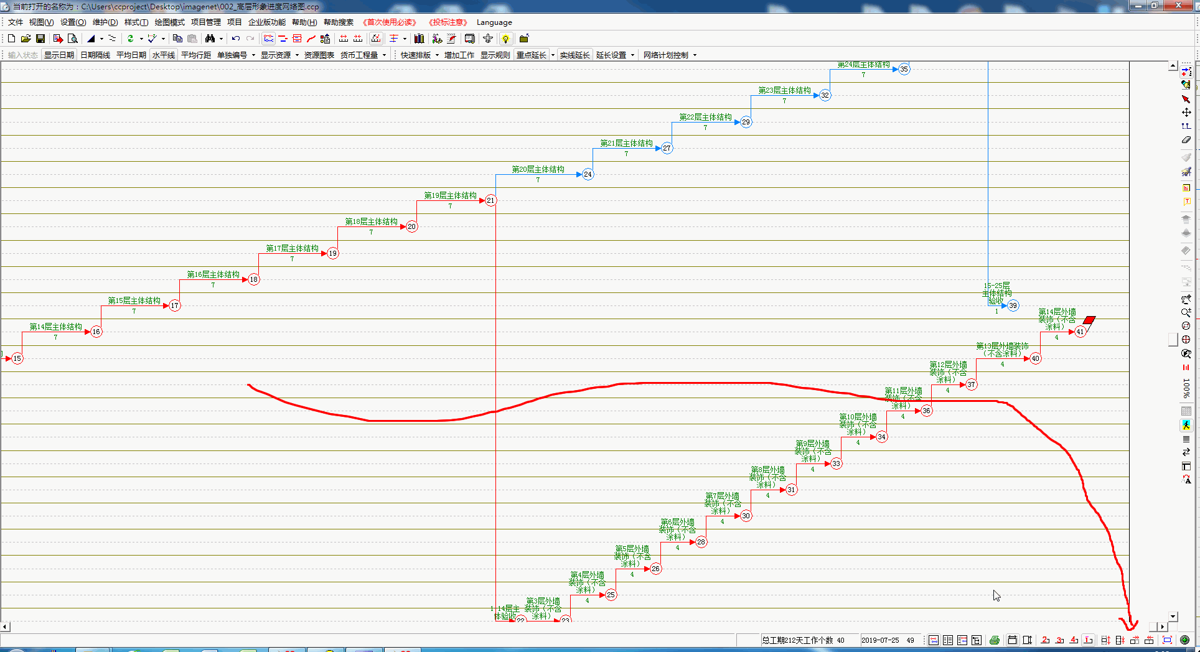
Task: Click the blue fit-to-screen frame icon
Action: point(1168,640)
